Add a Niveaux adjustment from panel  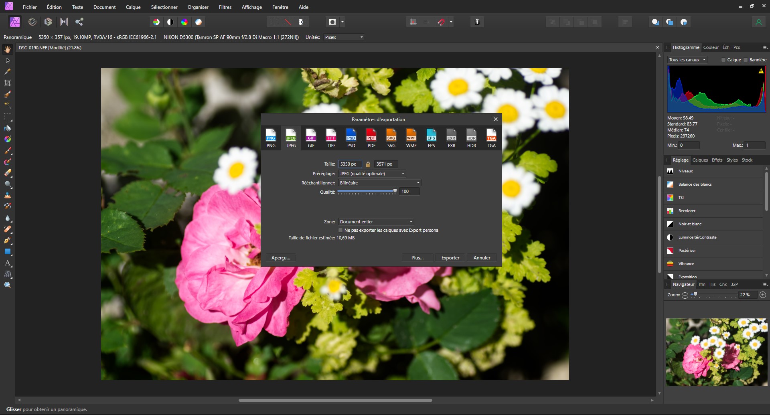(685, 171)
